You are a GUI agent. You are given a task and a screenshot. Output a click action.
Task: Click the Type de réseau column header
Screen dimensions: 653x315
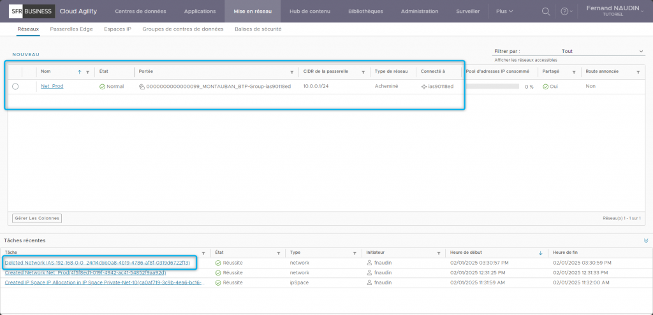391,71
